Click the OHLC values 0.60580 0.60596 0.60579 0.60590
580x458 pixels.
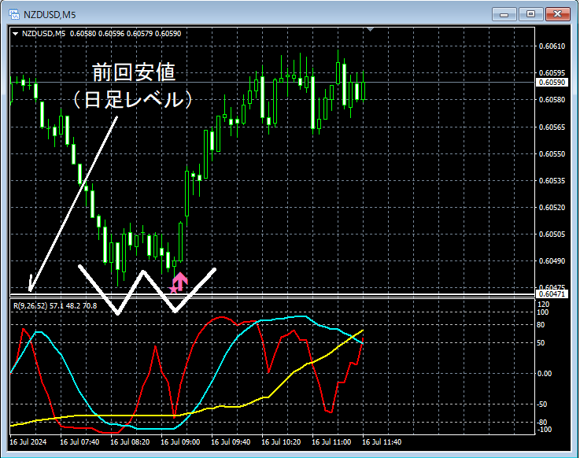(x=125, y=34)
